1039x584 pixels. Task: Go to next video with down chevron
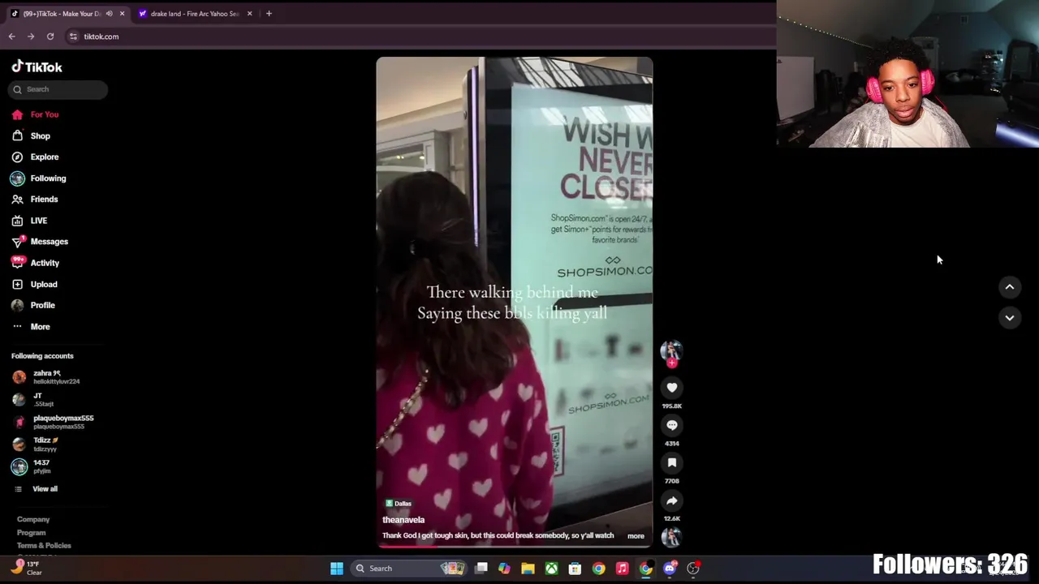(x=1010, y=317)
